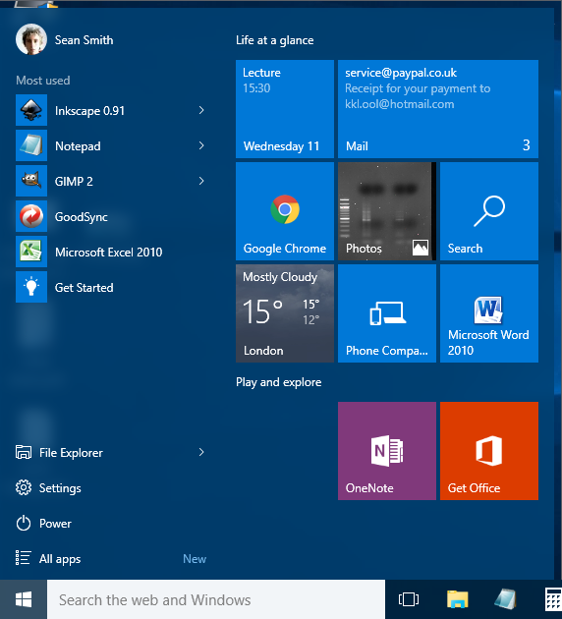Click the Microsoft Excel 2010 label
This screenshot has height=619, width=562.
point(108,252)
